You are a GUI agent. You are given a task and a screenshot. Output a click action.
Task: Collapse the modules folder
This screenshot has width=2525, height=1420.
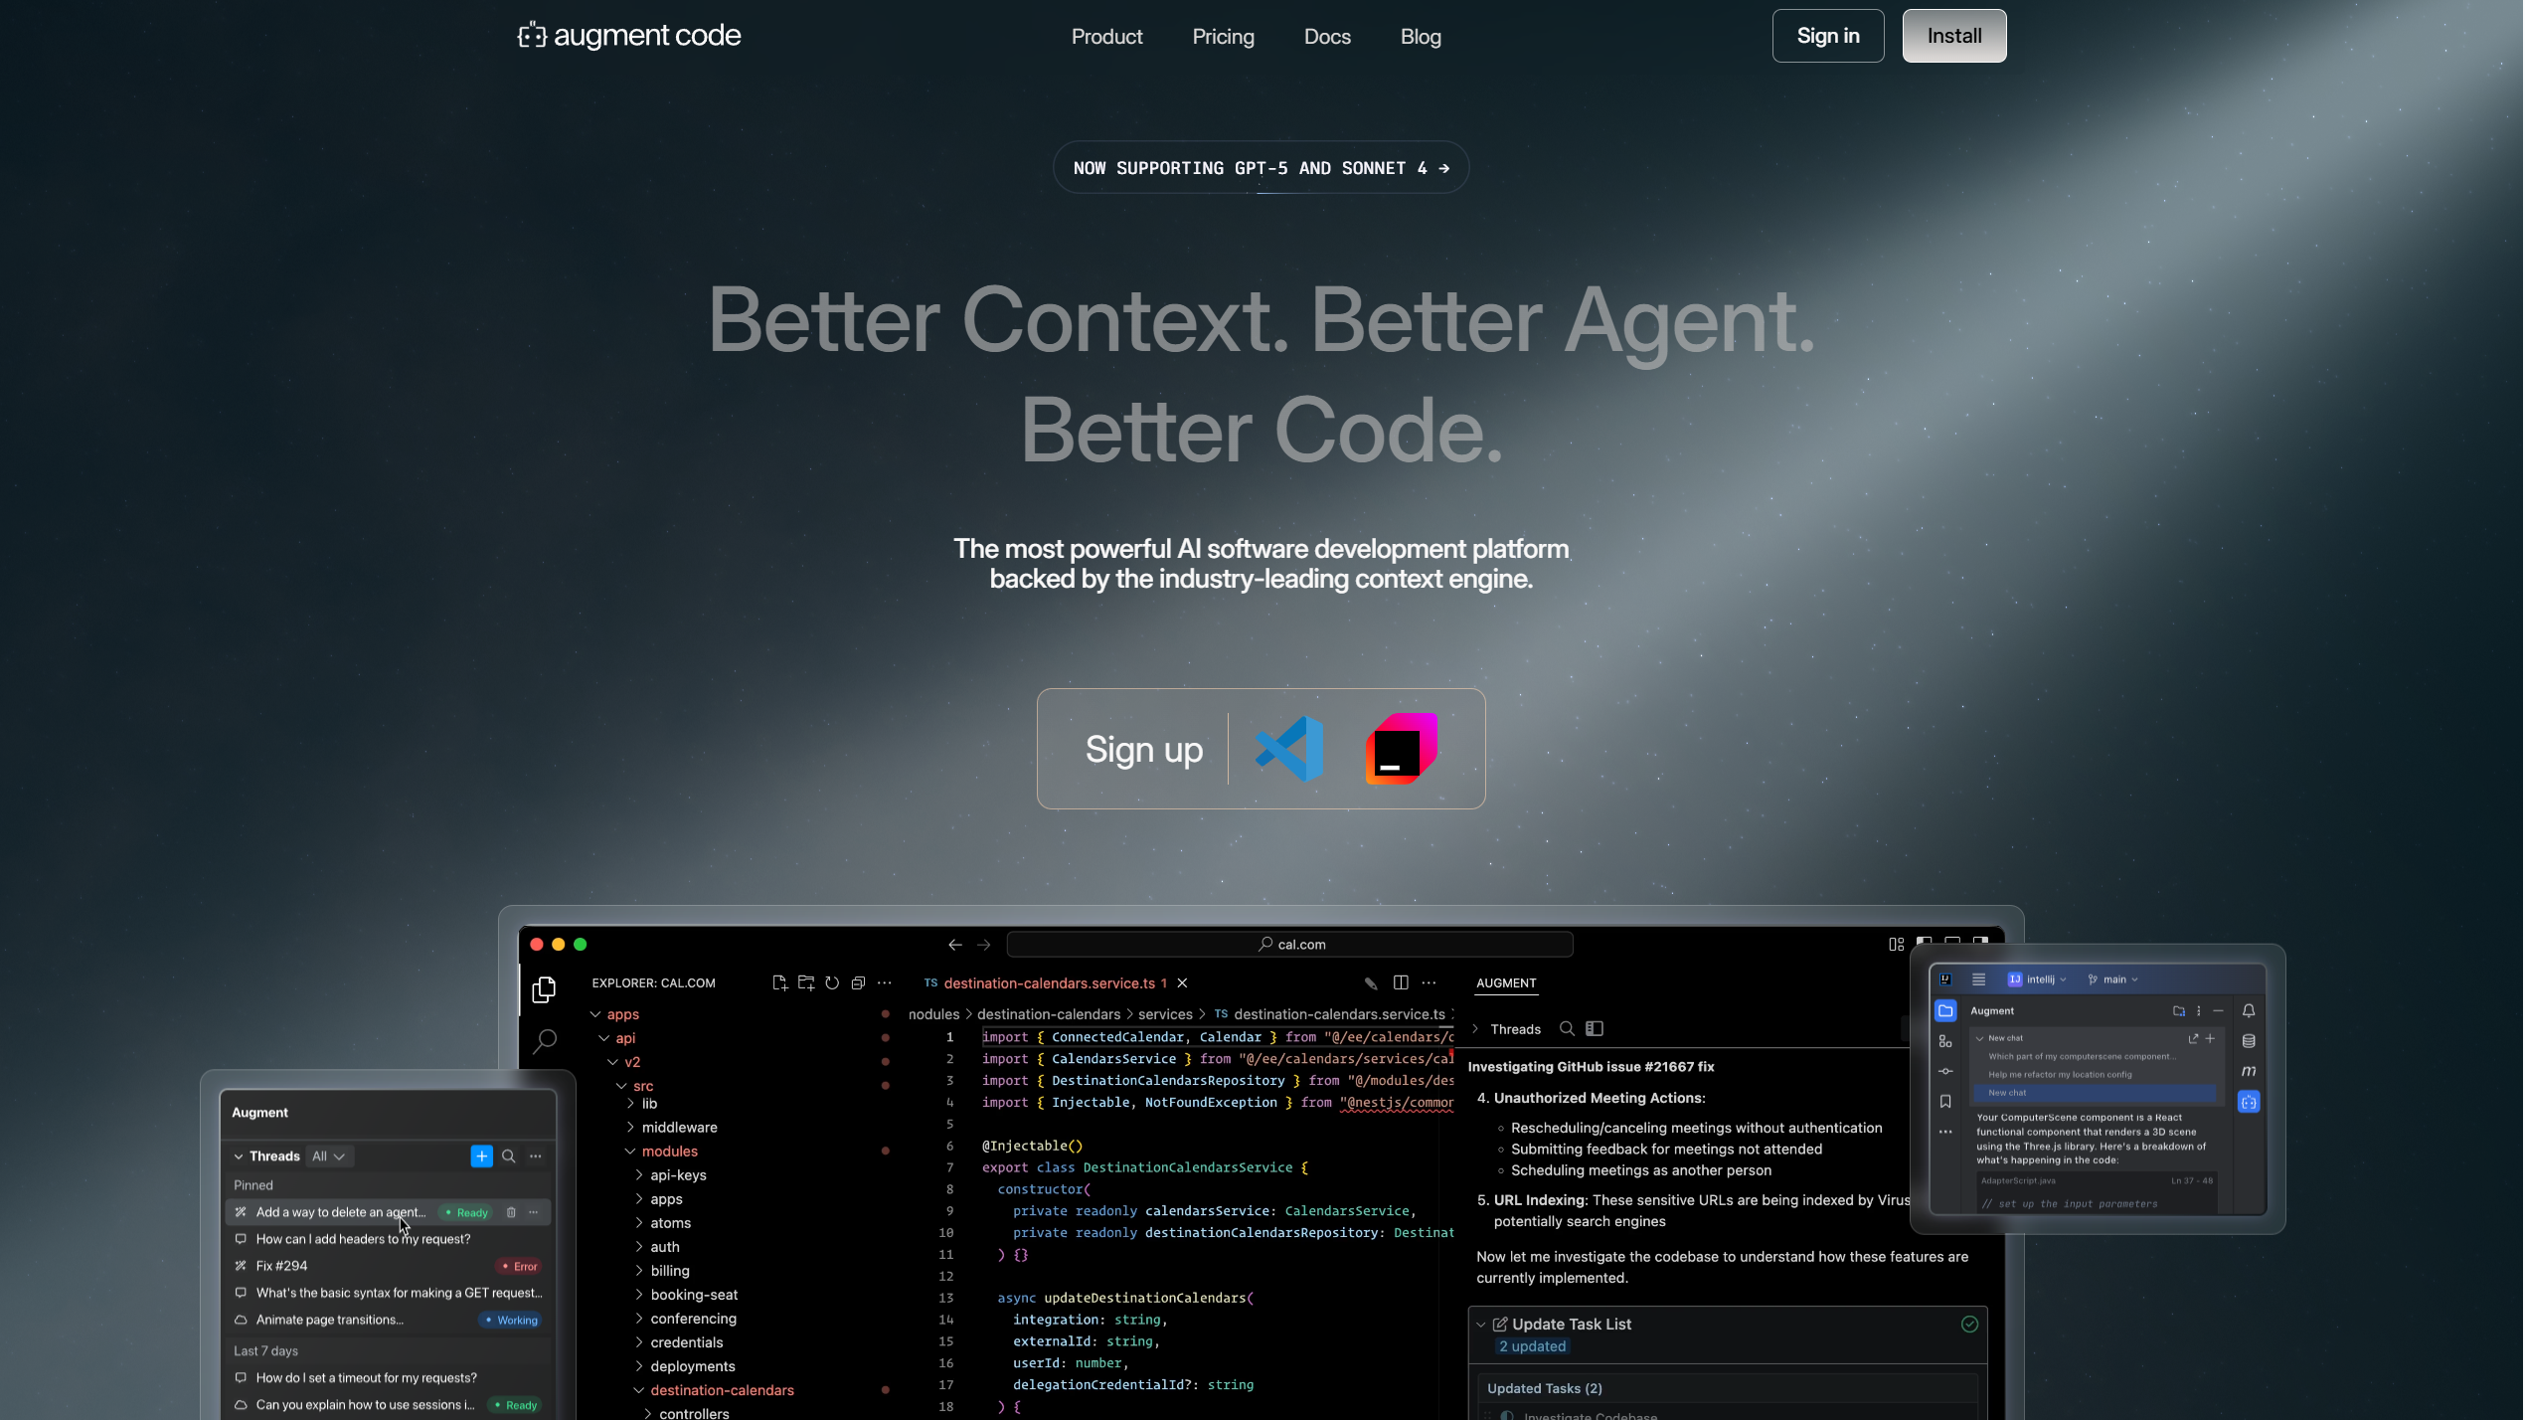click(x=630, y=1152)
